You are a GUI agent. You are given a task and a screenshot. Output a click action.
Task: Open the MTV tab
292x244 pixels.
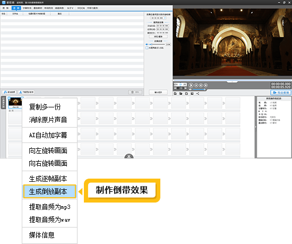70,8
